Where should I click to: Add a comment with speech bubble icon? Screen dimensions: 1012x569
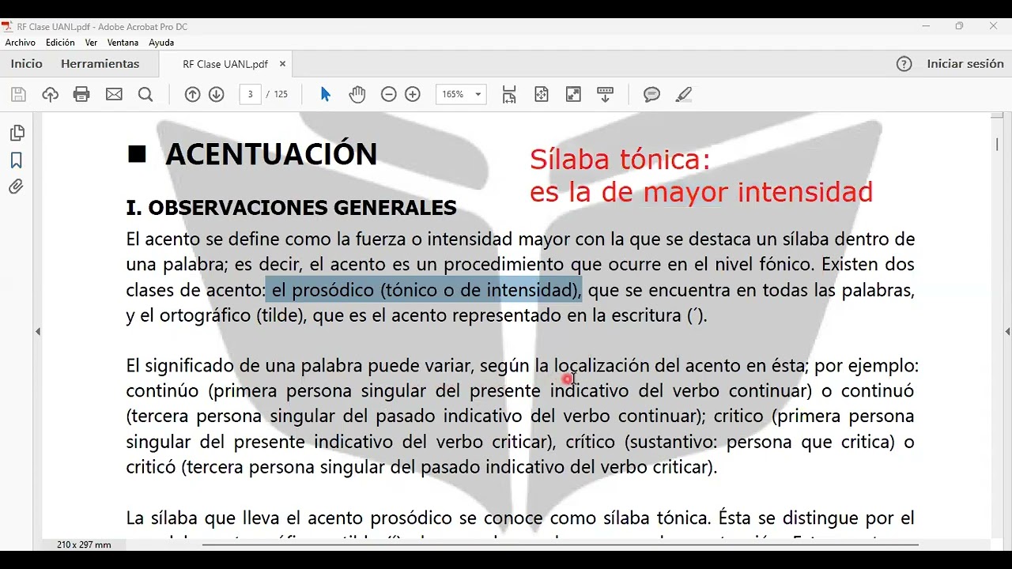[652, 95]
